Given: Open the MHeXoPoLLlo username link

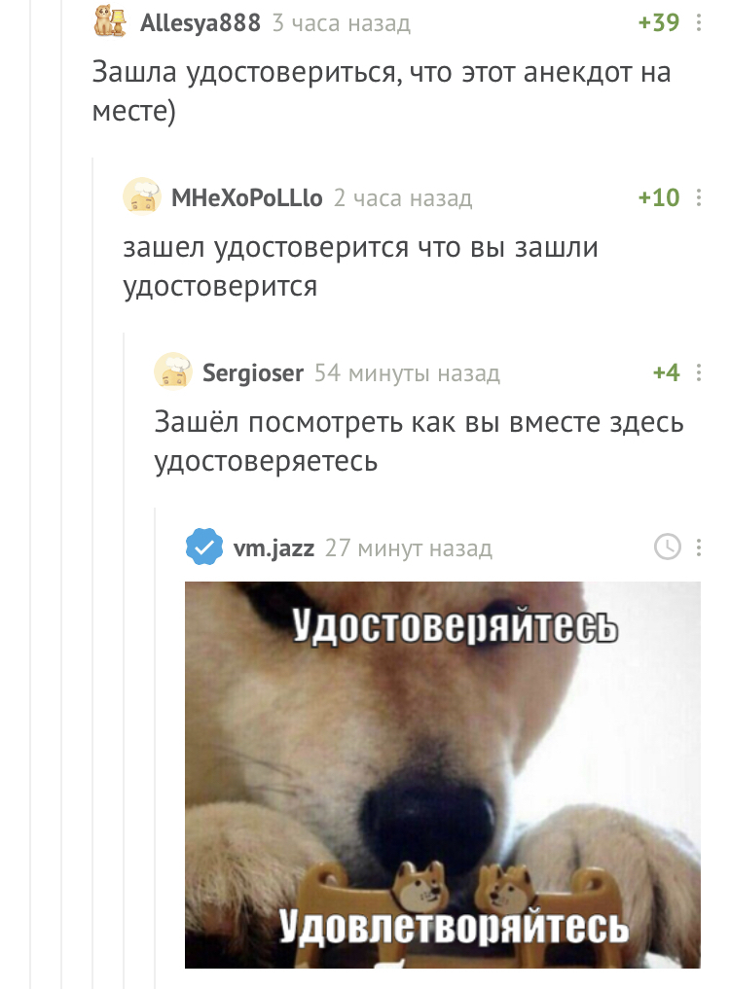Looking at the screenshot, I should [247, 198].
